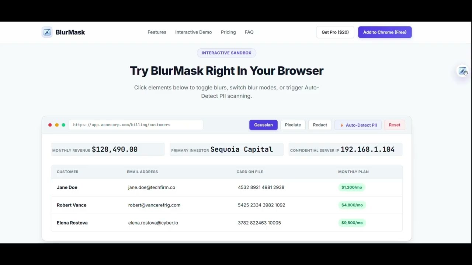Blur the Sequoia Capital investor name
Screen dimensions: 472x265
click(x=242, y=149)
